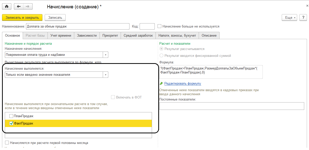The height and width of the screenshot is (150, 309).
Task: Expand the 'Назначение начисления' dropdown
Action: (x=106, y=55)
